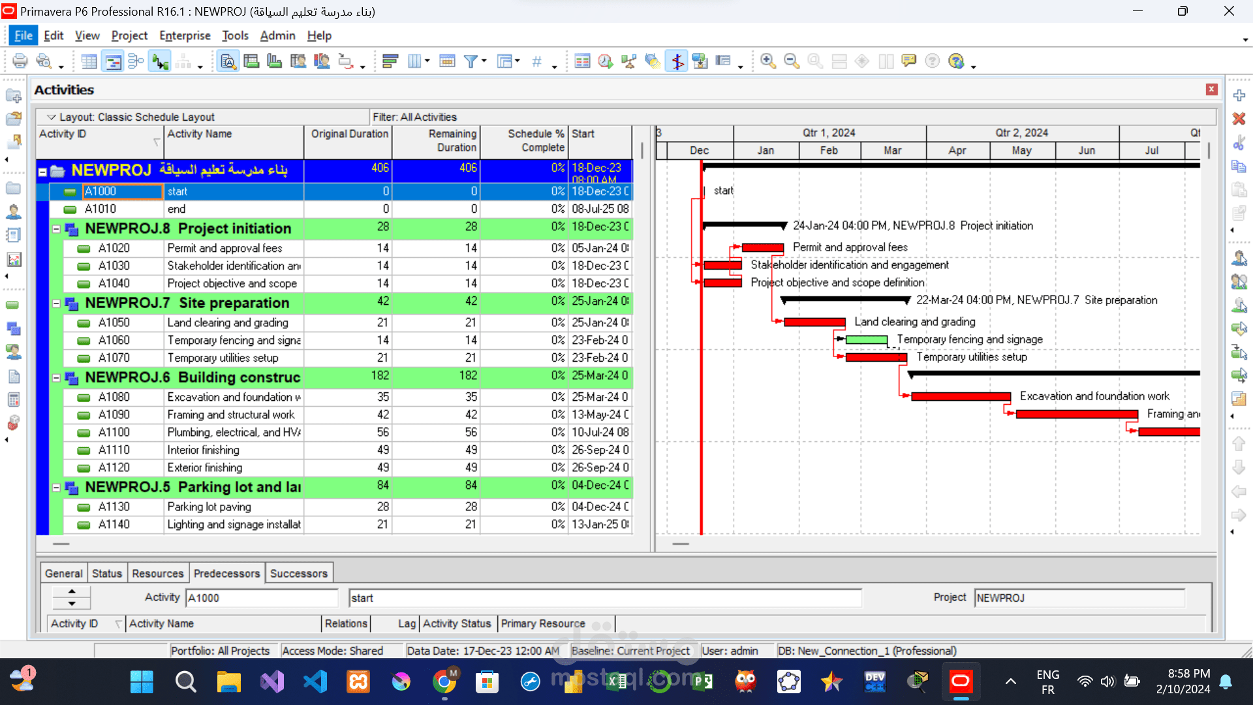Click the Filter funnel icon
The image size is (1253, 705).
(471, 61)
